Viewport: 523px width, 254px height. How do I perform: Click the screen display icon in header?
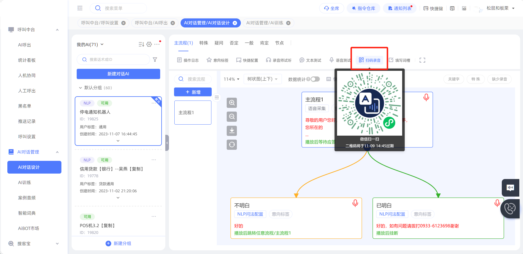coord(452,8)
